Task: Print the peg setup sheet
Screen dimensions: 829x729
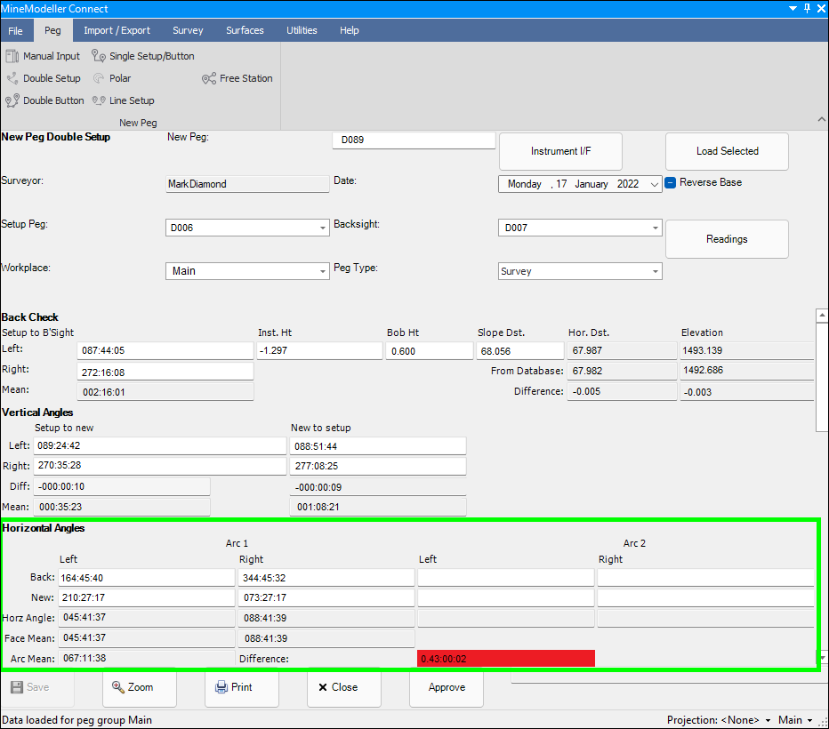Action: click(234, 687)
